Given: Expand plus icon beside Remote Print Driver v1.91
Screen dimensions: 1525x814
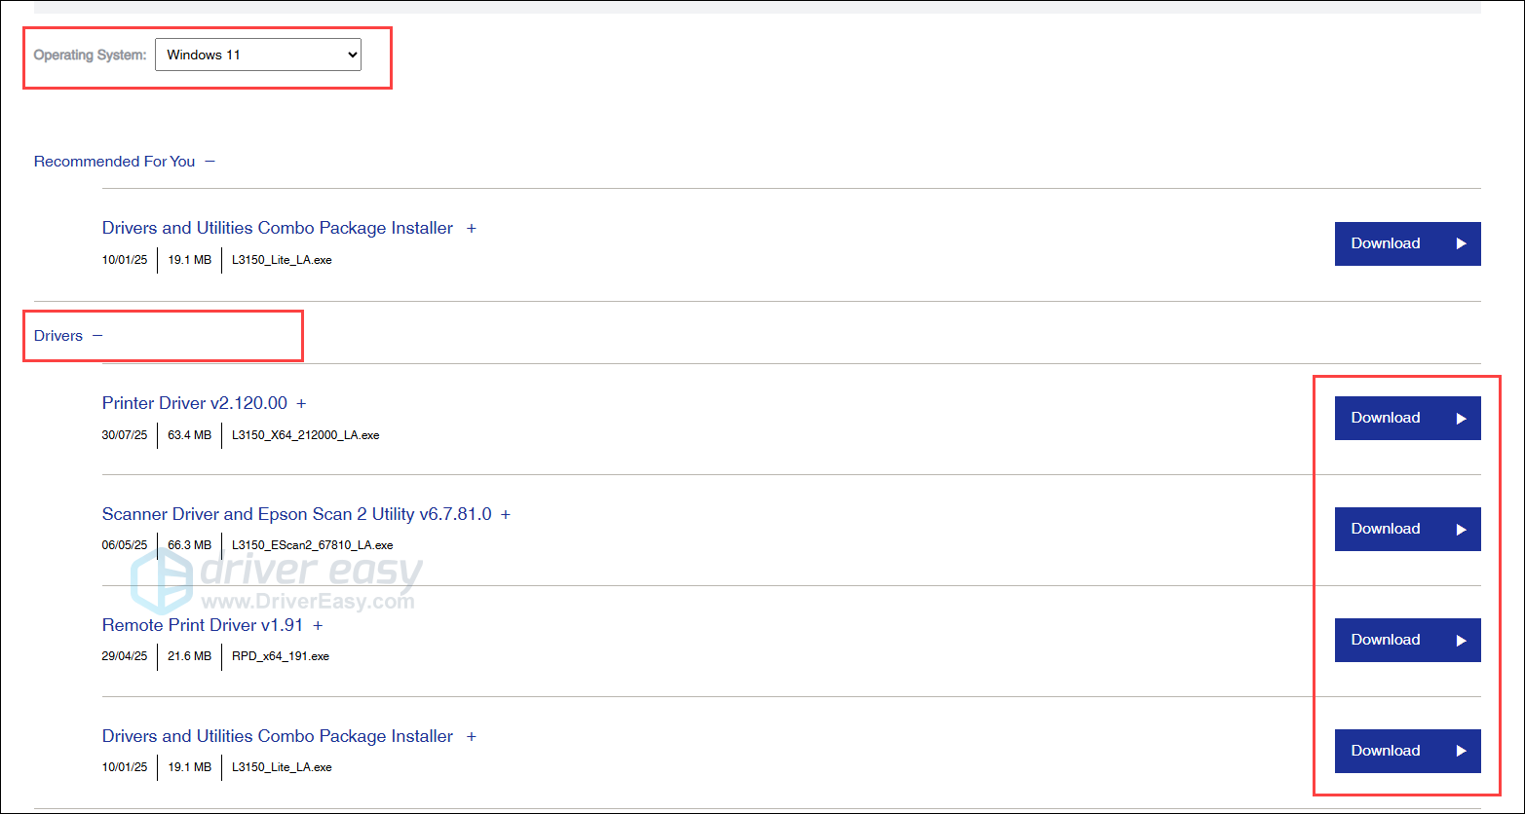Looking at the screenshot, I should click(318, 626).
